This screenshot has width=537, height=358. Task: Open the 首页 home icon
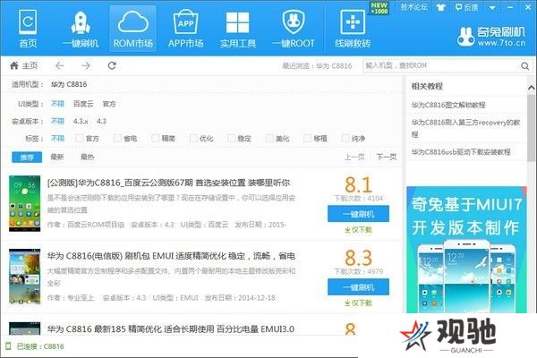(x=28, y=28)
